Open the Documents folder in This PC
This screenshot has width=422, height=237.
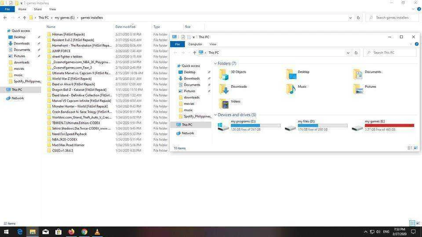[x=367, y=74]
